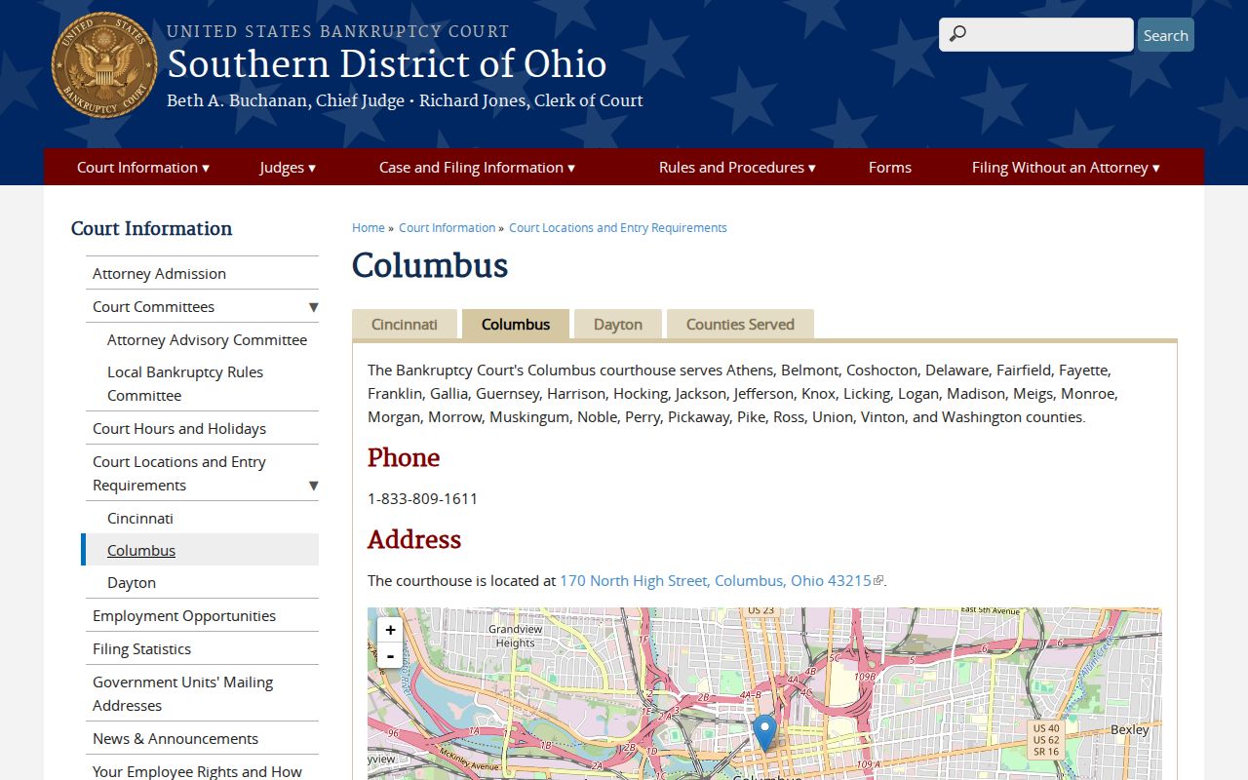Open Filing Statistics sidebar link

pyautogui.click(x=141, y=649)
